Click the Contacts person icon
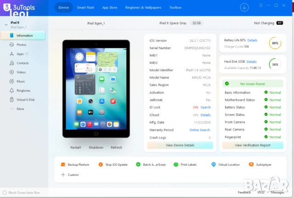This screenshot has width=294, height=198. tap(11, 63)
